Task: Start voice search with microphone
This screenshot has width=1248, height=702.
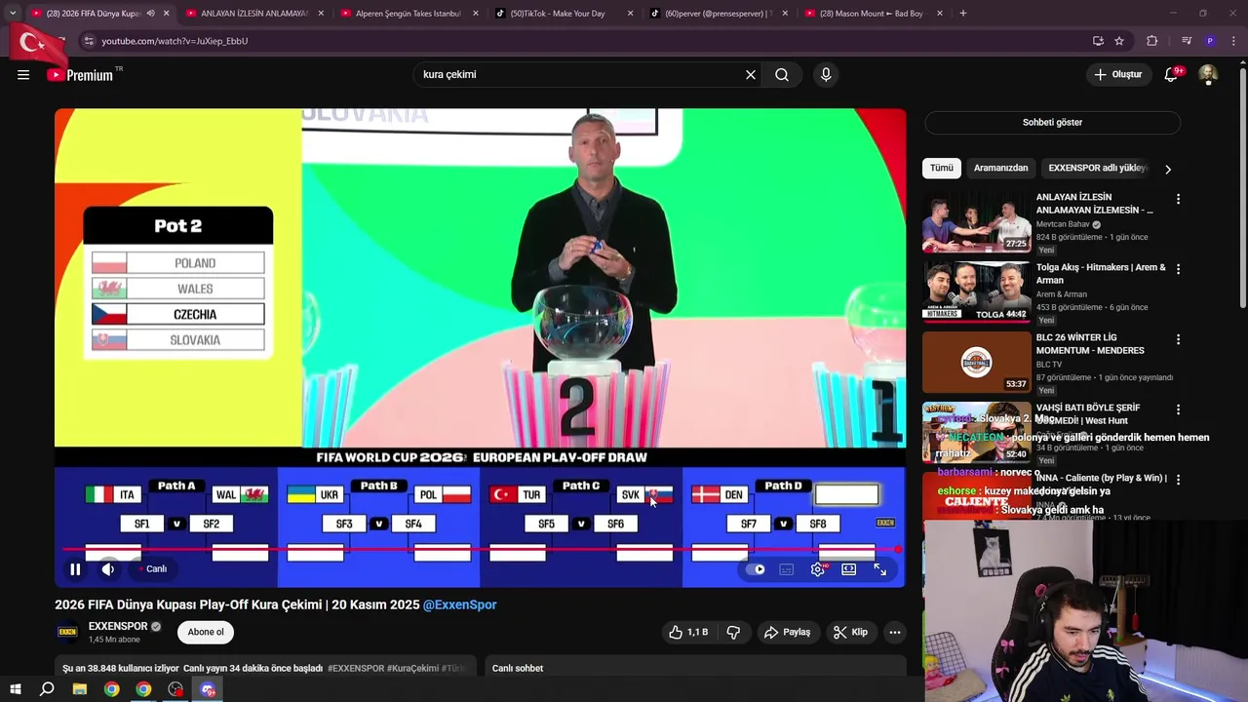Action: pyautogui.click(x=826, y=74)
